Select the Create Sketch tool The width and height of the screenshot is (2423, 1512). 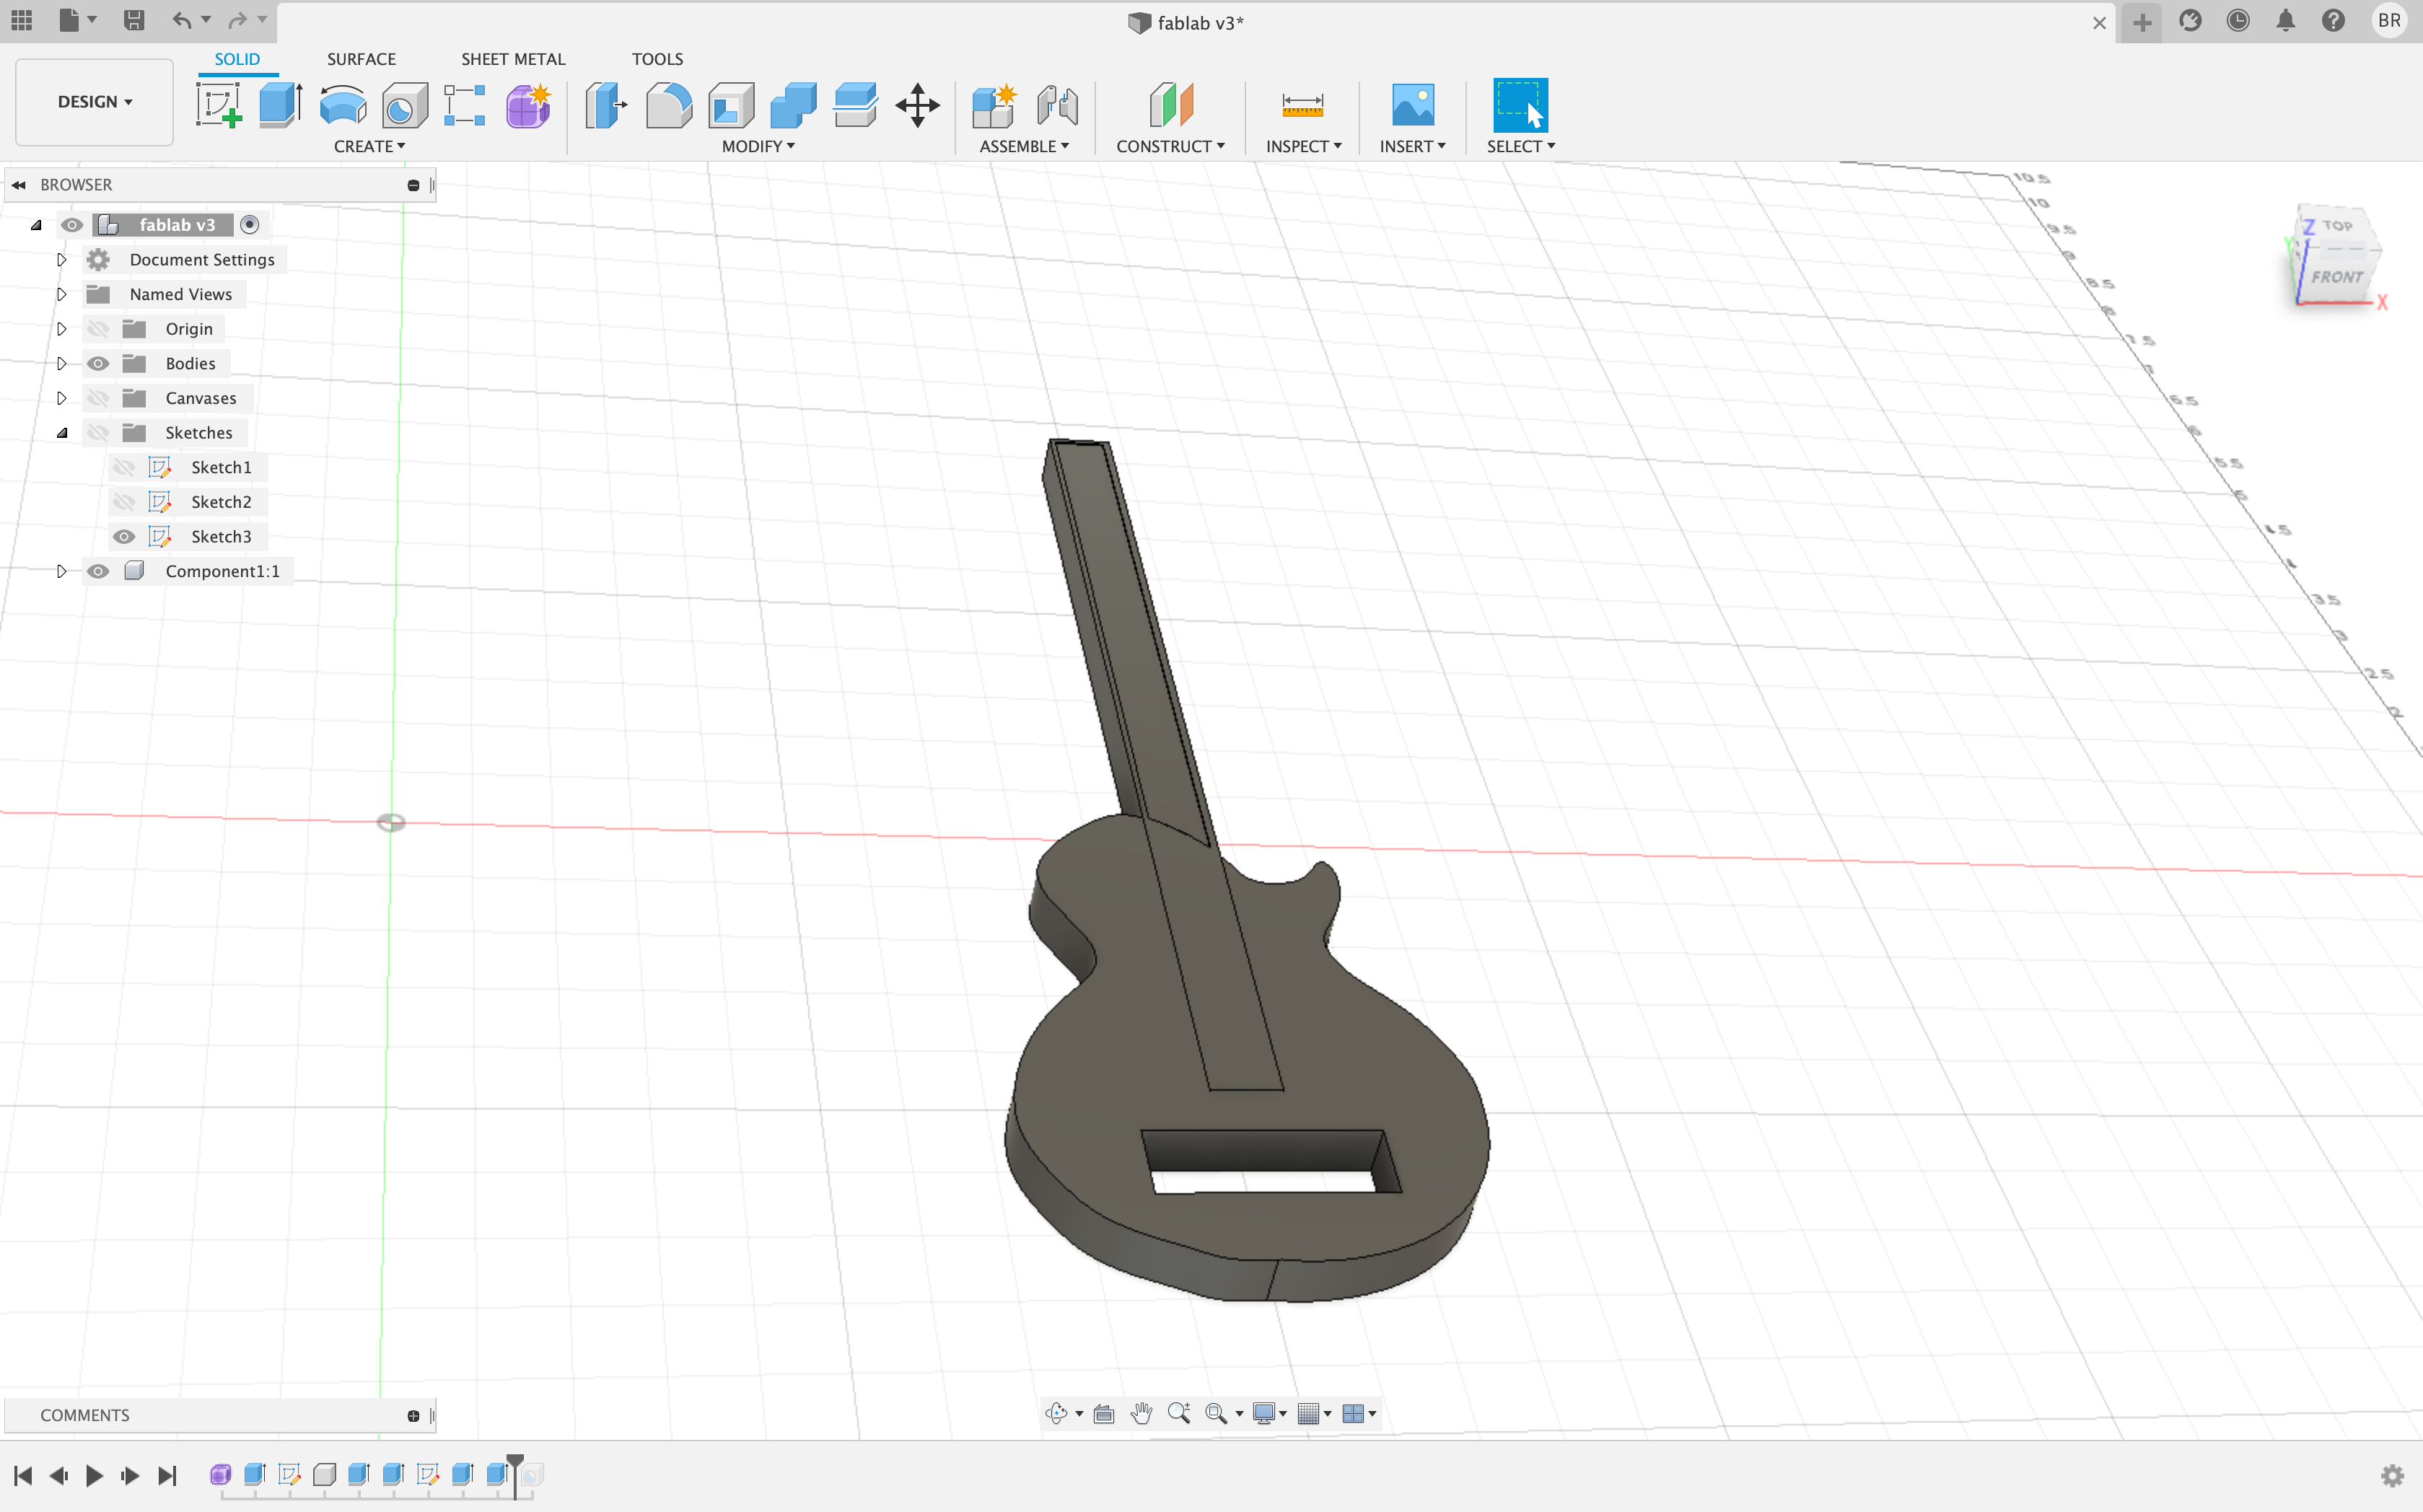pyautogui.click(x=219, y=105)
